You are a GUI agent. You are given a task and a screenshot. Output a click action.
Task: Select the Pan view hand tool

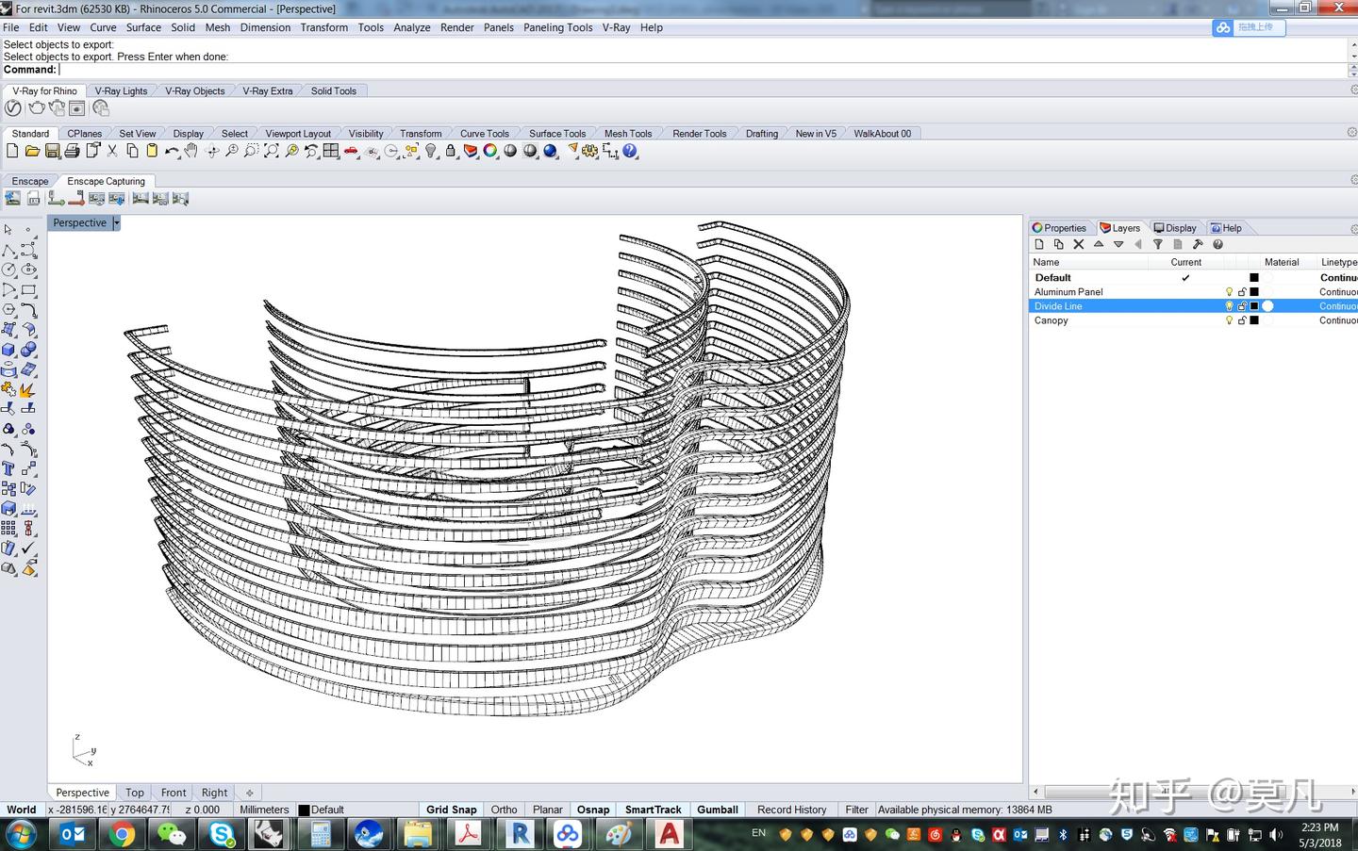click(191, 151)
